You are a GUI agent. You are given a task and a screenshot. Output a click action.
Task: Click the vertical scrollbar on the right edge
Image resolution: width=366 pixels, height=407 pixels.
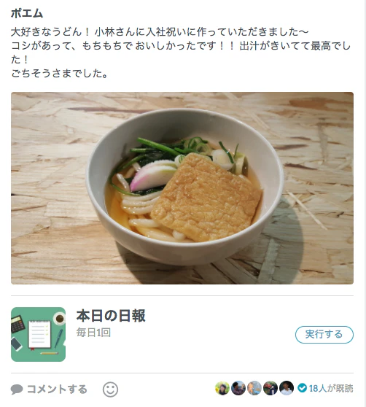[x=365, y=204]
